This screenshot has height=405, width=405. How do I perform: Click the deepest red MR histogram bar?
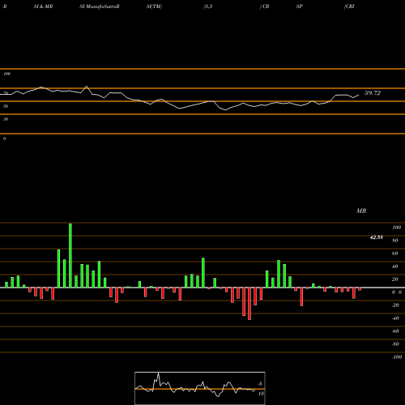click(249, 304)
